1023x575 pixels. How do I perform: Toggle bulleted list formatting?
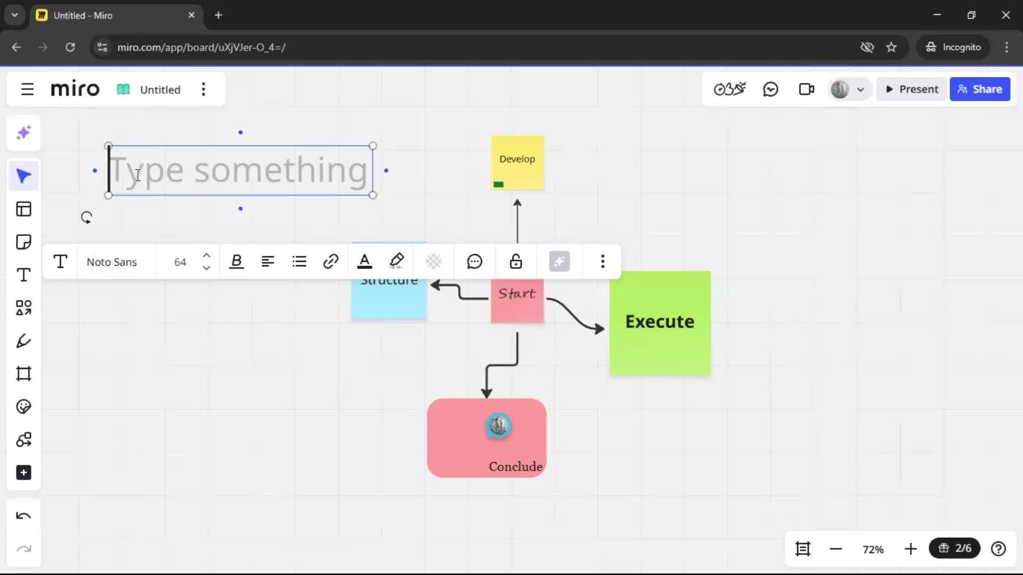tap(299, 262)
